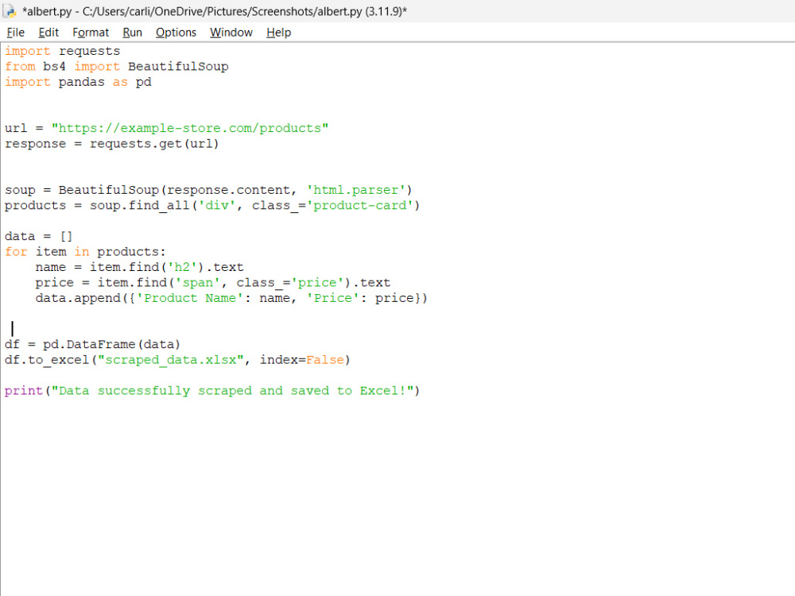Open the Run menu
This screenshot has width=795, height=596.
(x=132, y=33)
